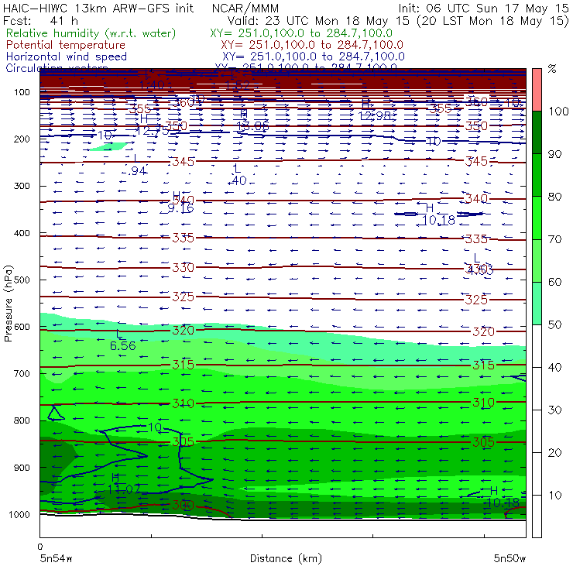Click the 'Circulation vectors' legend text
Screen dimensions: 573x573
click(x=57, y=68)
